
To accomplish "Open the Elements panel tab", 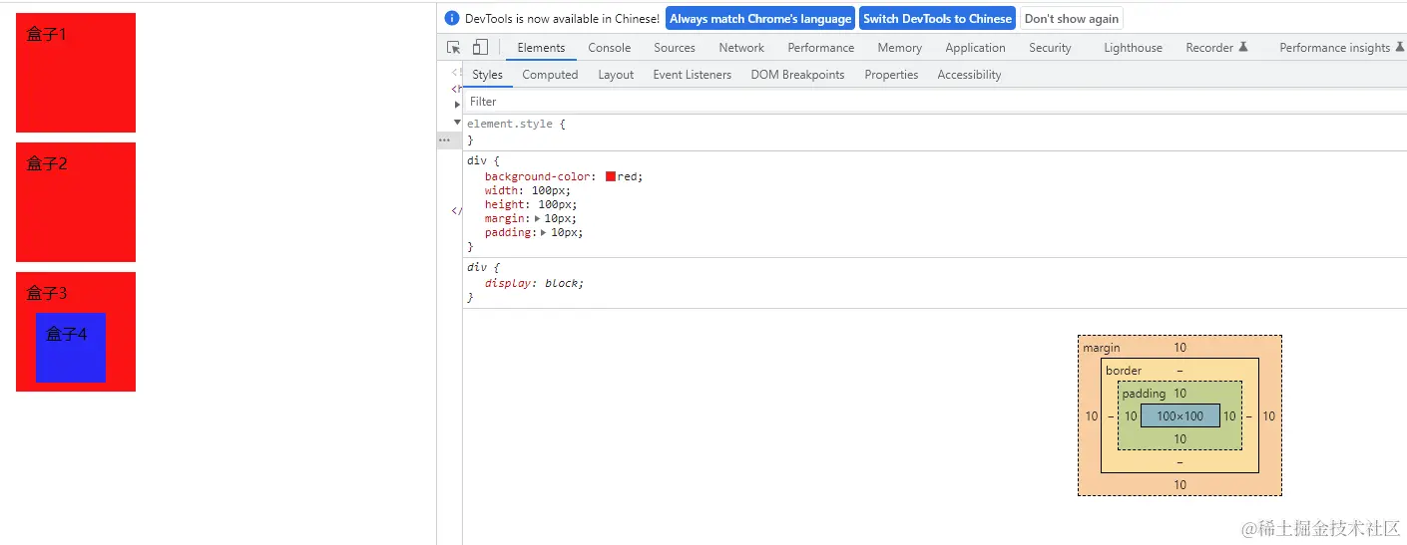I will (541, 48).
